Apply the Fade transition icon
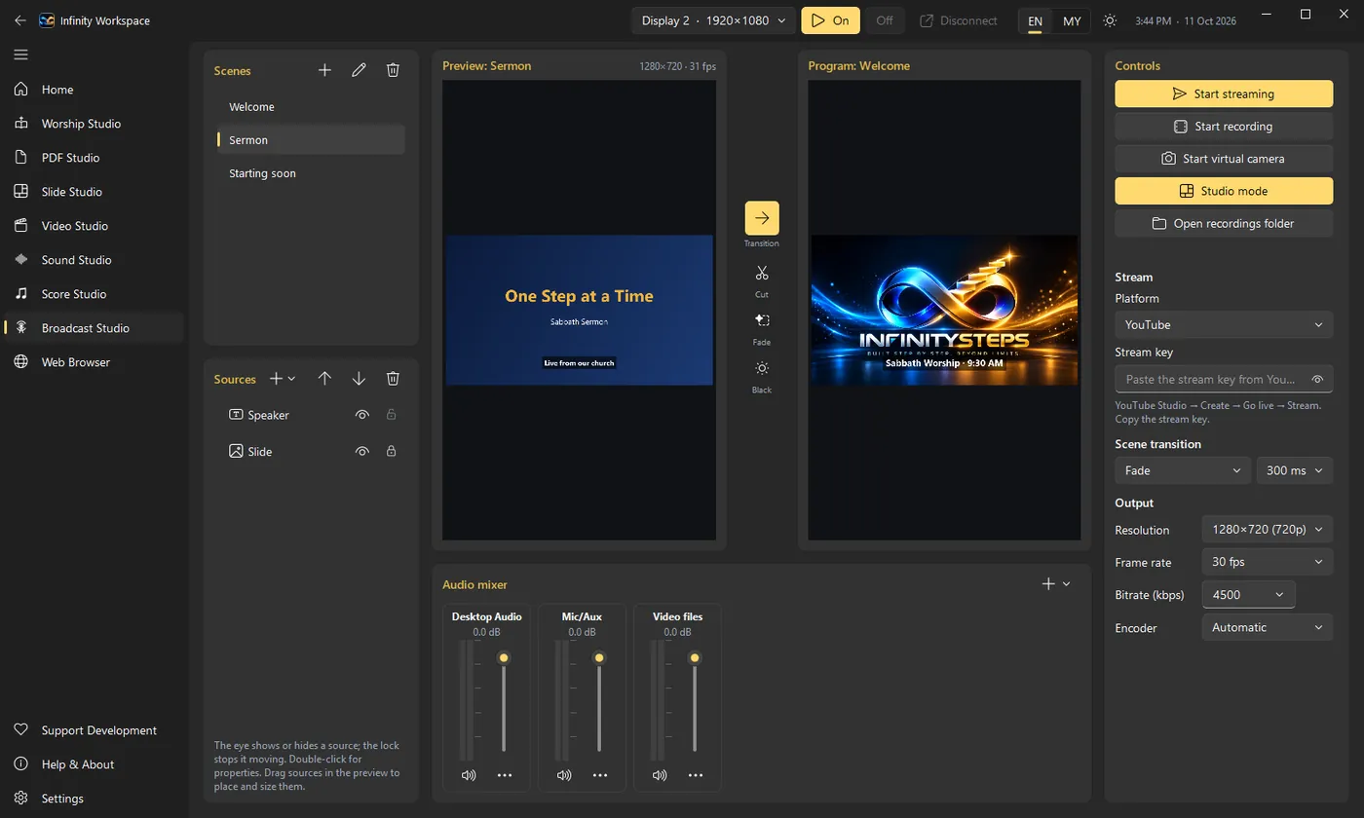Viewport: 1364px width, 818px height. point(762,321)
